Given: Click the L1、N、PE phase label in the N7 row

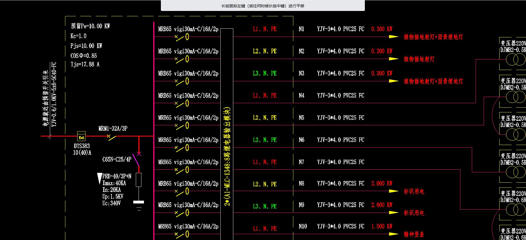Looking at the screenshot, I should [265, 162].
